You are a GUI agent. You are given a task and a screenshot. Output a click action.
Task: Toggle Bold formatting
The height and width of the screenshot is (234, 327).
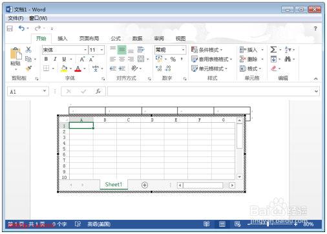pyautogui.click(x=46, y=59)
